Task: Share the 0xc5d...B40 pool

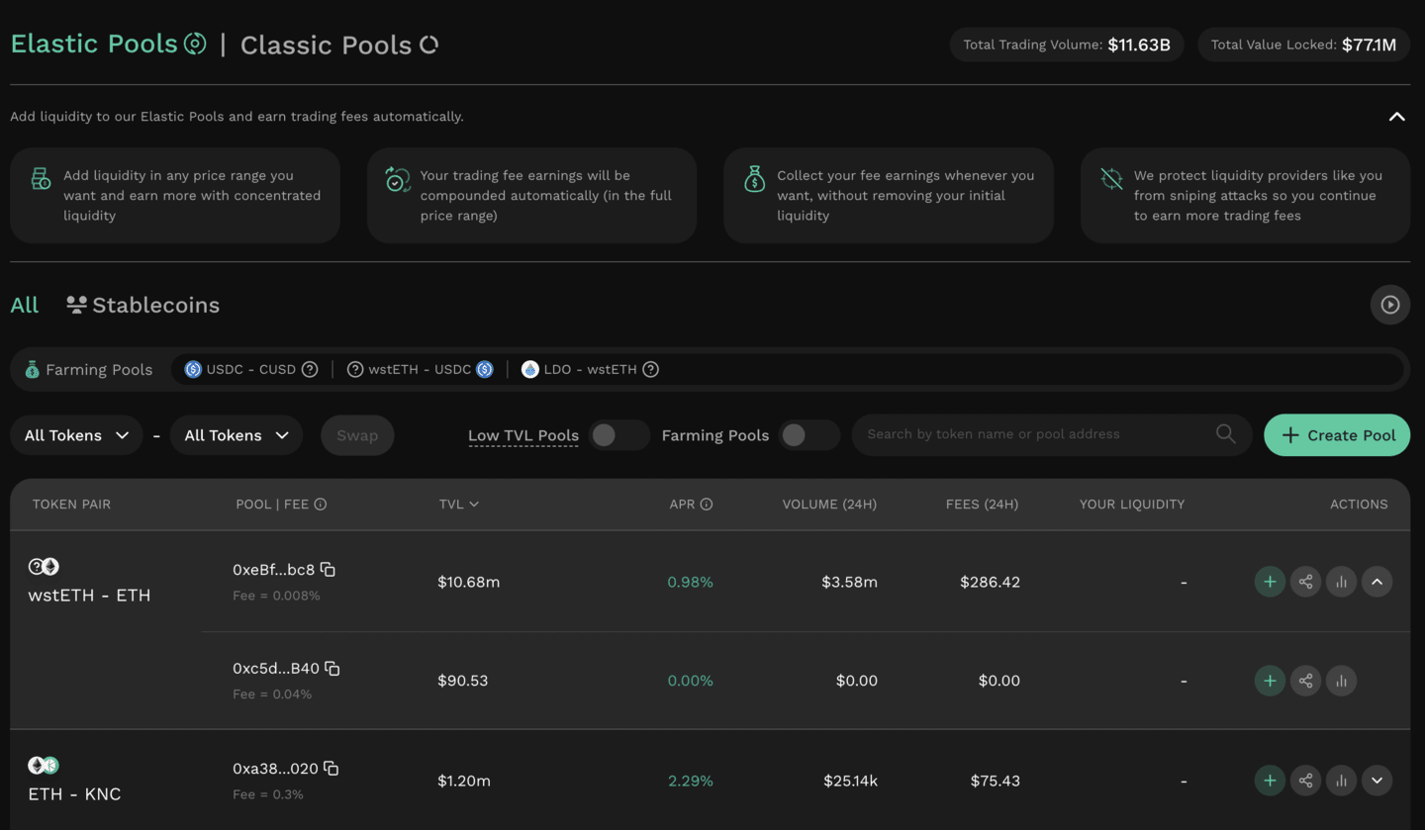Action: 1305,681
